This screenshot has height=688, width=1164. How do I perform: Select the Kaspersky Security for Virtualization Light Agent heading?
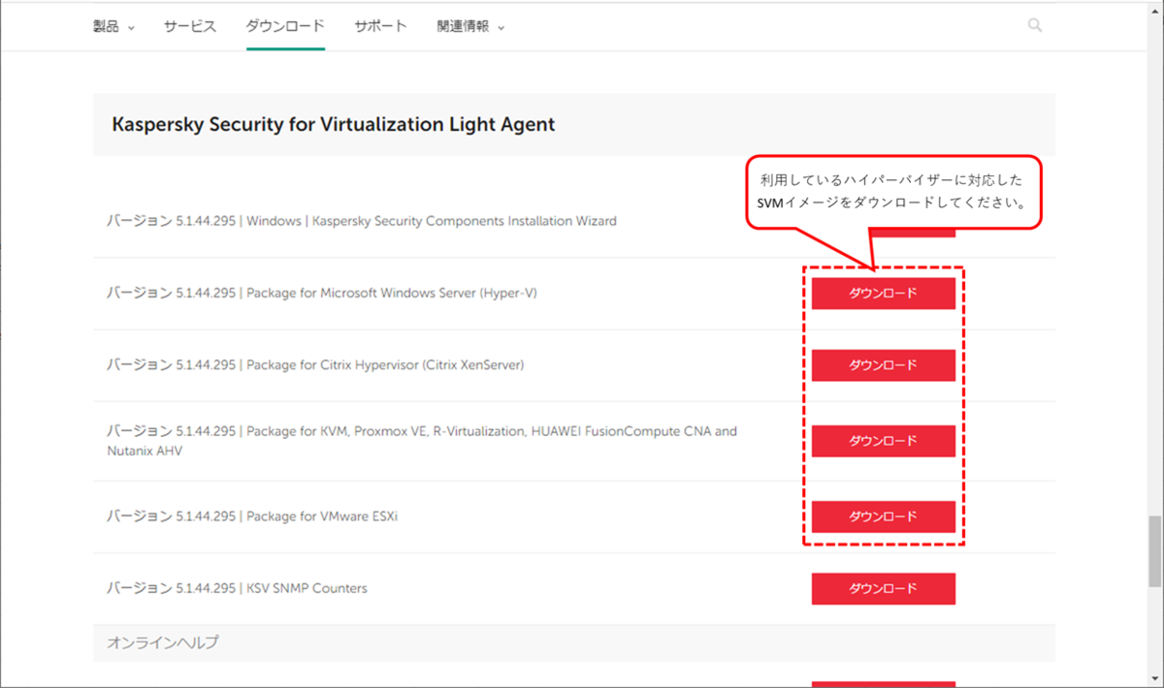[x=334, y=124]
